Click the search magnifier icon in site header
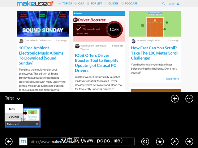 [163, 3]
